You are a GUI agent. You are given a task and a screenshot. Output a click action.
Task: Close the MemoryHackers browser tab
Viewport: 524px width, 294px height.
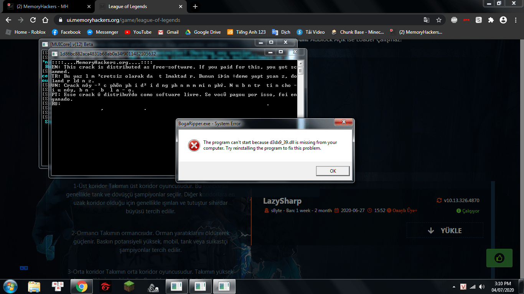(x=89, y=7)
